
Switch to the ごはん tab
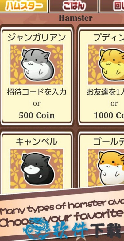74,6
